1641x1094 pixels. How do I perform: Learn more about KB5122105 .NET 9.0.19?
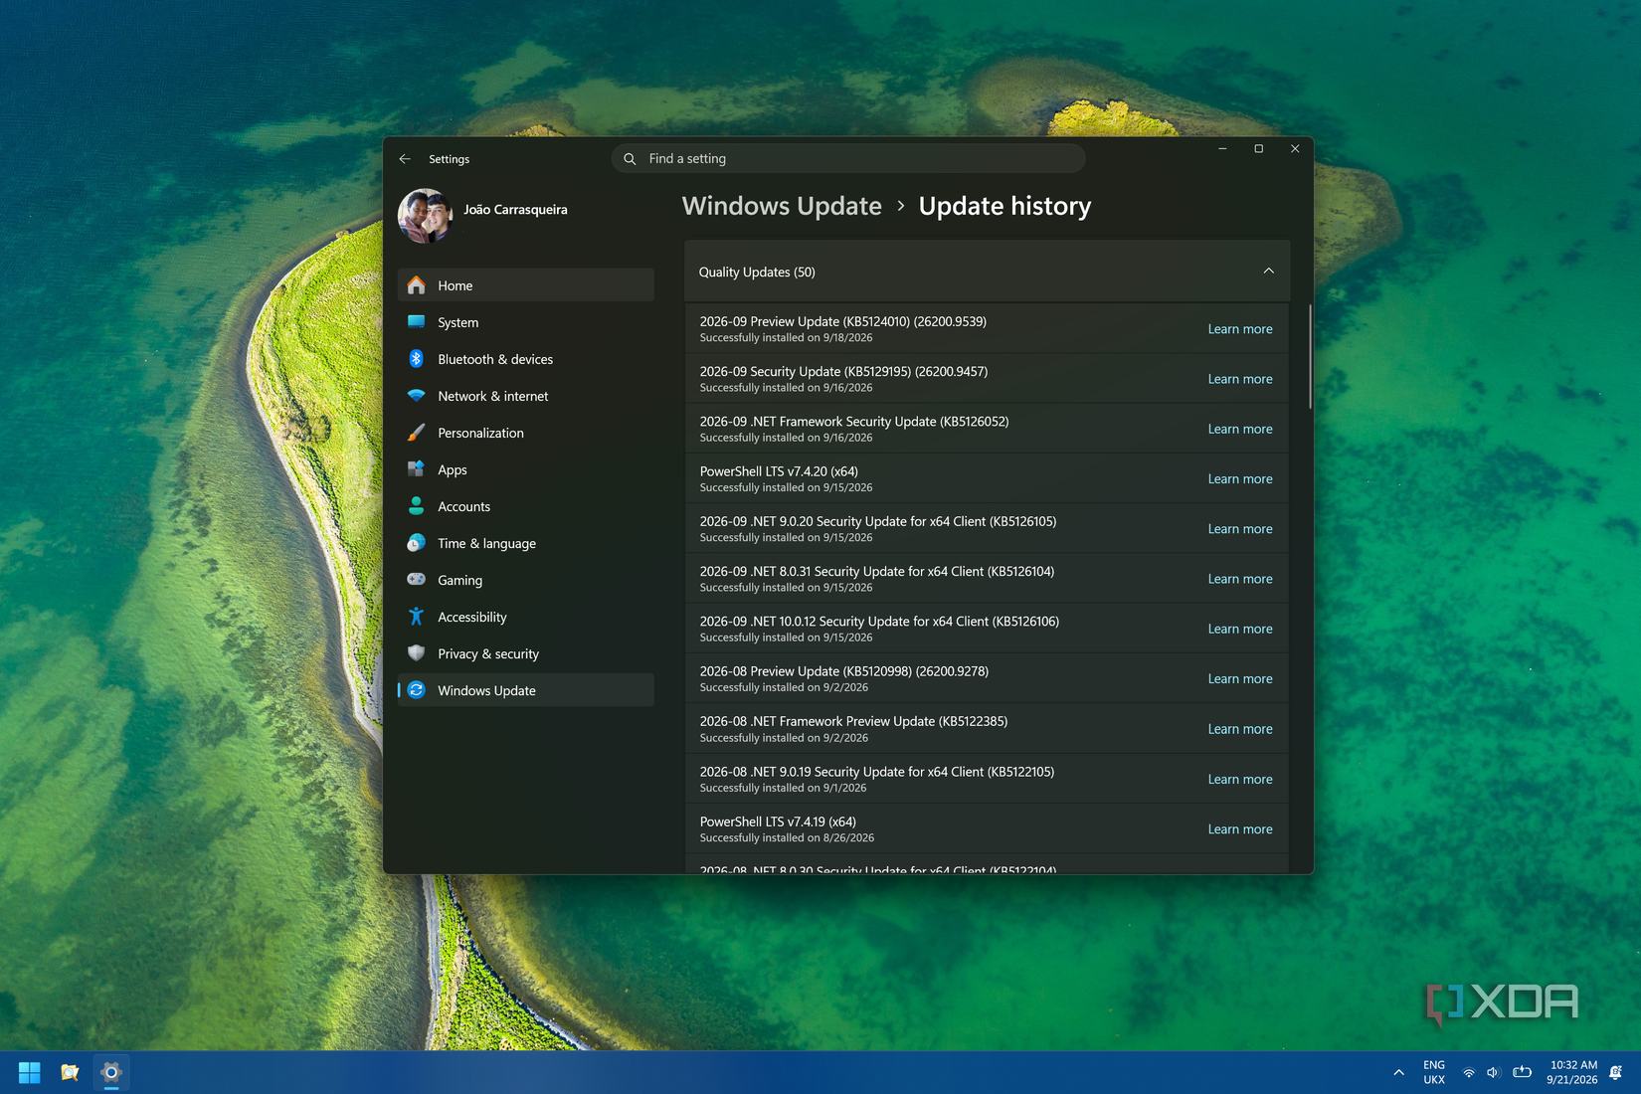click(1240, 779)
